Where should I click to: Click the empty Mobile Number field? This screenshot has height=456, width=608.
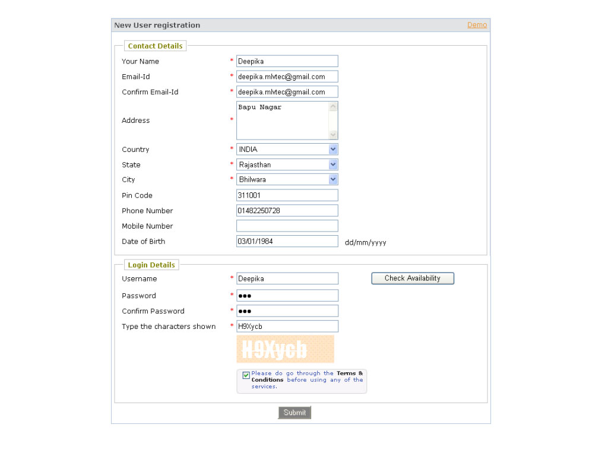[x=287, y=226]
